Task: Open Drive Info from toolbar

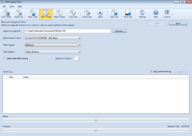Action: 128,14
